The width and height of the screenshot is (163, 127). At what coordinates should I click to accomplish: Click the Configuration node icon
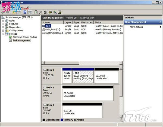pyautogui.click(x=7, y=31)
